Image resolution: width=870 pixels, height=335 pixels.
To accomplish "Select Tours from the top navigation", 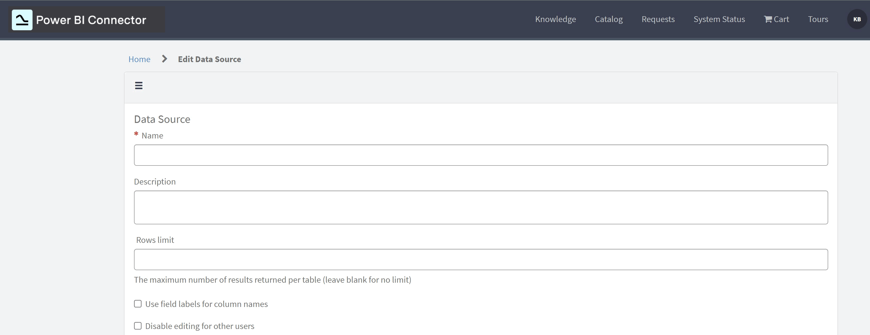I will coord(818,19).
